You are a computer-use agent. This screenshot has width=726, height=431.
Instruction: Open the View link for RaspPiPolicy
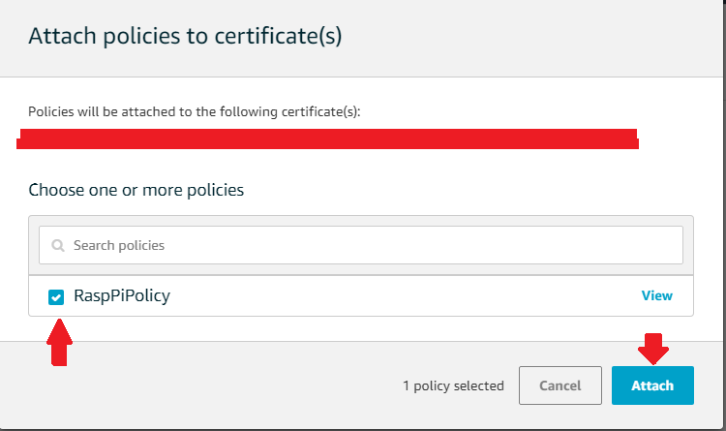656,295
